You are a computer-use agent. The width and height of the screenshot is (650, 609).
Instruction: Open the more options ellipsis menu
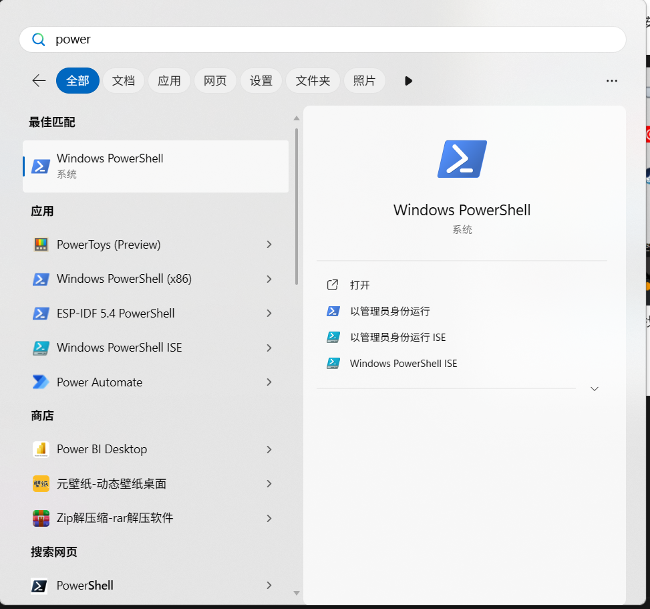(x=611, y=81)
